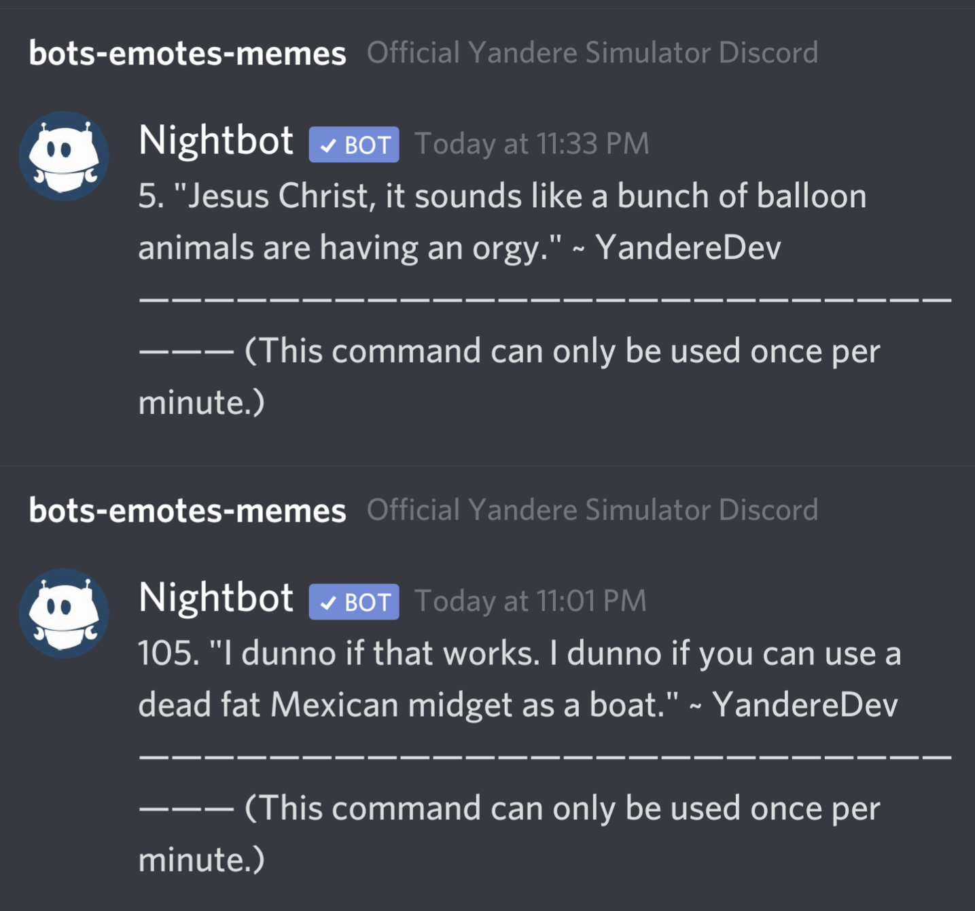Click the lower Official Yandere Simulator Discord label
This screenshot has width=975, height=911.
592,510
